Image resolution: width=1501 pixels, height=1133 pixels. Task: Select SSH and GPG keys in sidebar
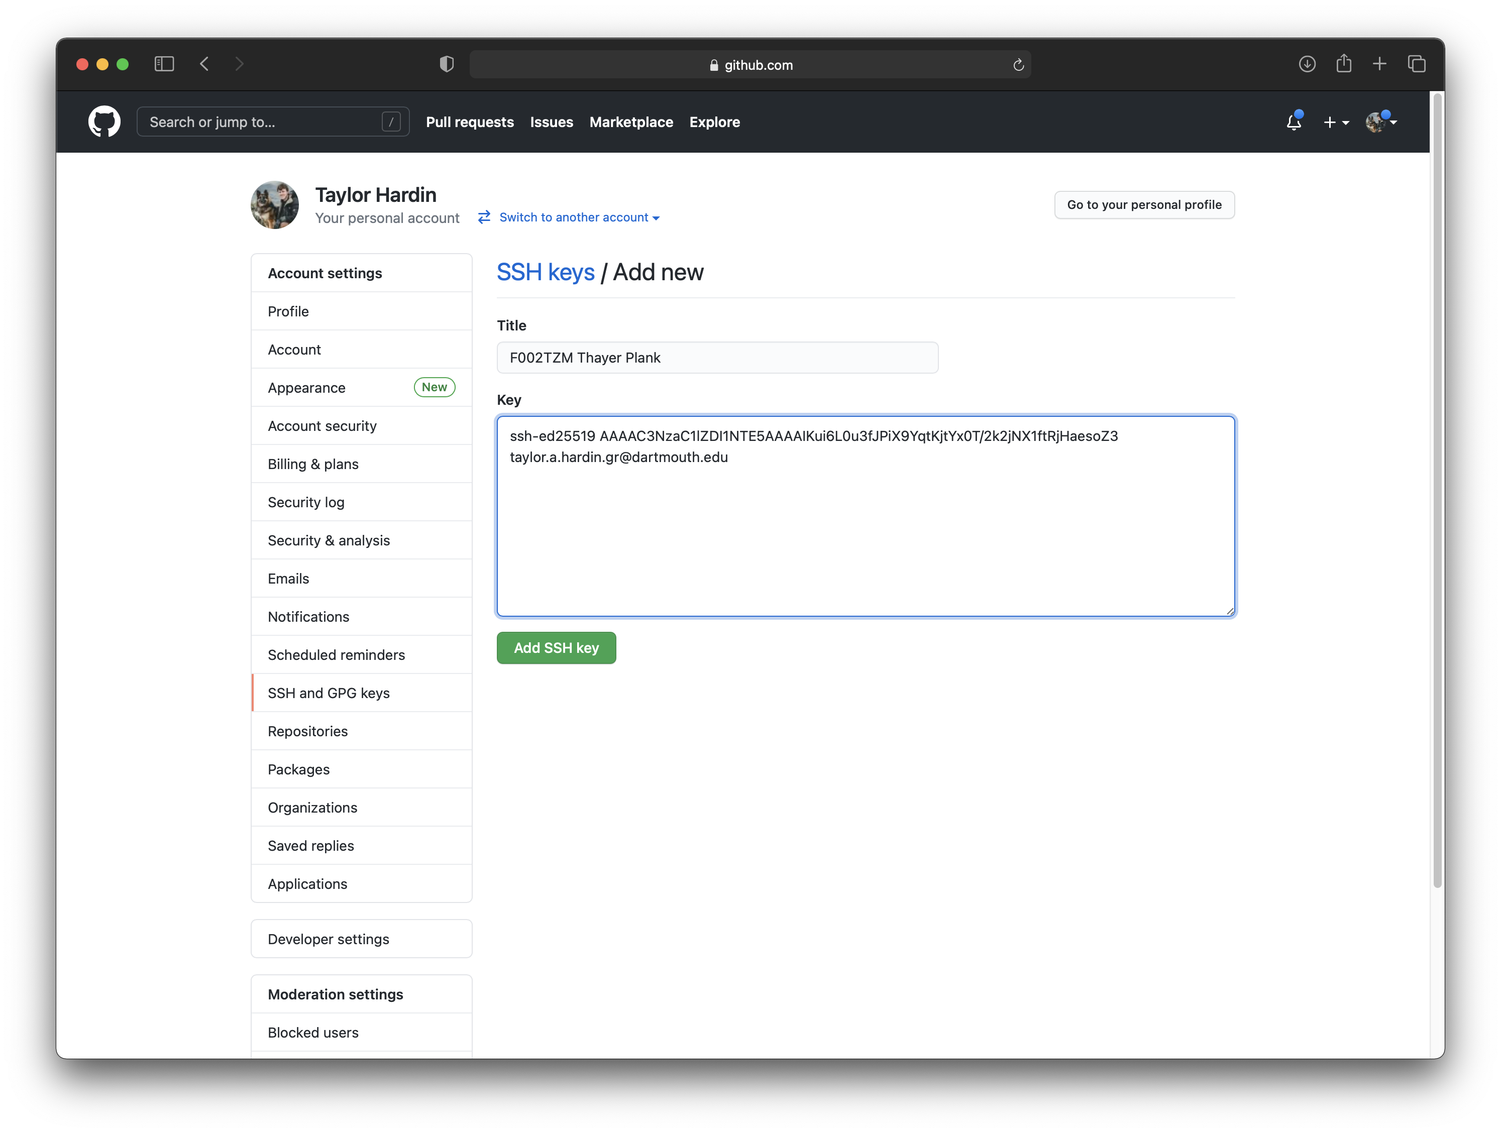point(329,693)
